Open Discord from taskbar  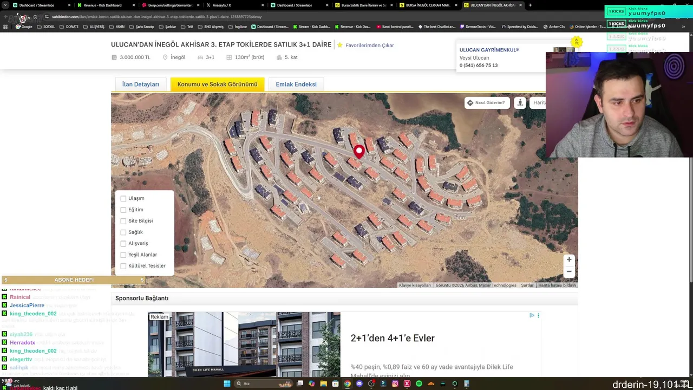359,383
